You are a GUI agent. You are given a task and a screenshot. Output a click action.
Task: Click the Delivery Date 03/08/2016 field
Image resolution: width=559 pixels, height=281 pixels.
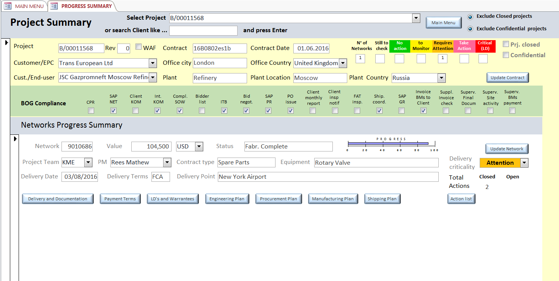(80, 177)
